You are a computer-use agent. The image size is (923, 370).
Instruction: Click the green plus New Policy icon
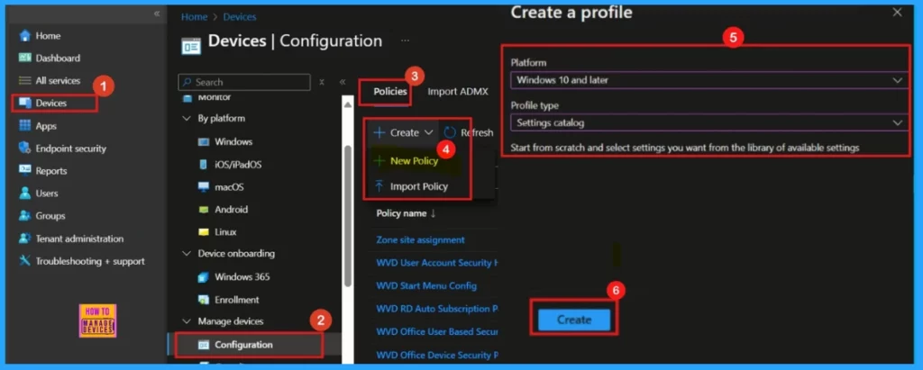pyautogui.click(x=379, y=160)
